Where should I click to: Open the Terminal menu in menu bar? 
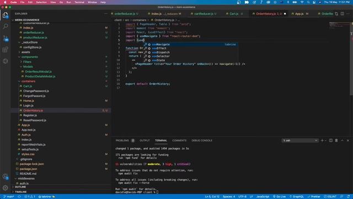tap(79, 2)
